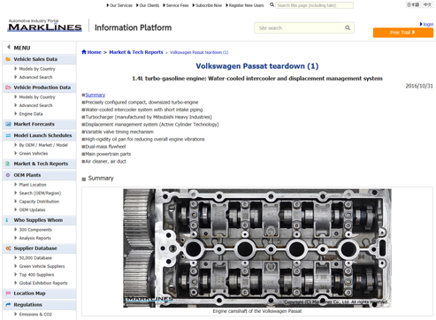The image size is (436, 320).
Task: Open MarkLines logo homepage
Action: 45,26
